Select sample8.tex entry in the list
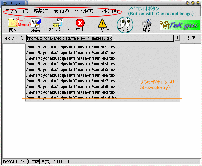The height and width of the screenshot is (166, 202). pyautogui.click(x=71, y=87)
